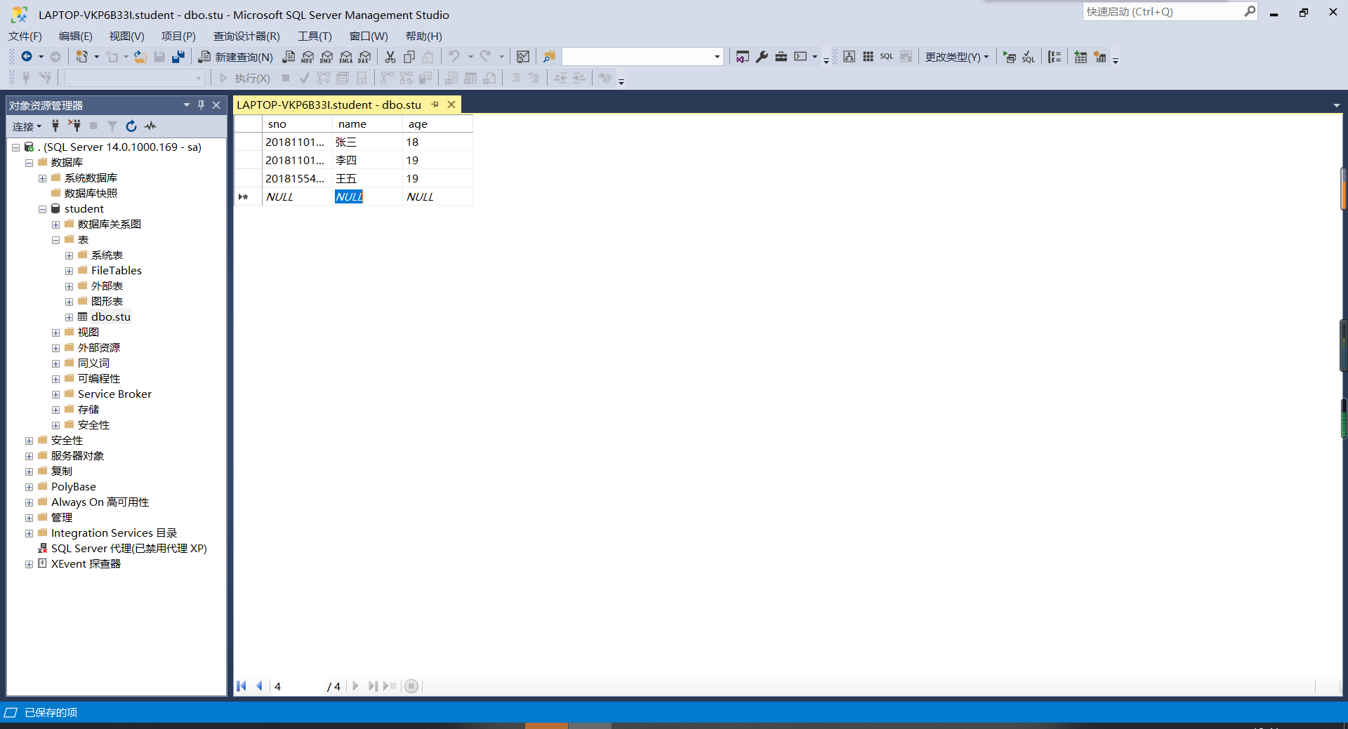The image size is (1348, 729).
Task: Start Activity Monitor in Object Explorer
Action: click(150, 126)
